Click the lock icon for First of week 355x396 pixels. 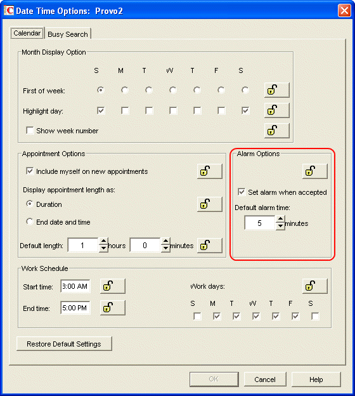point(277,90)
